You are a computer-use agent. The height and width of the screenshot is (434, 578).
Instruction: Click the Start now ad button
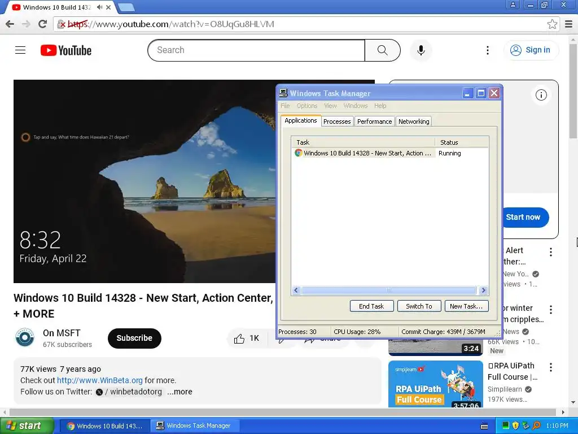524,218
